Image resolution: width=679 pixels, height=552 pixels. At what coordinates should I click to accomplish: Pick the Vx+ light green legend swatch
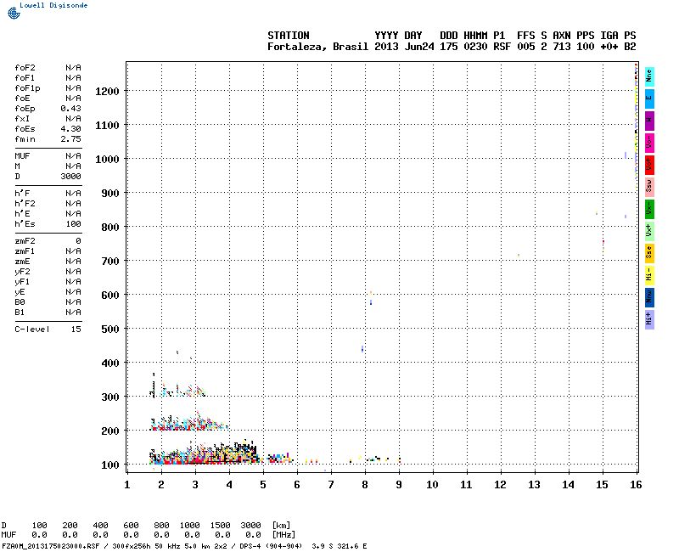coord(649,231)
